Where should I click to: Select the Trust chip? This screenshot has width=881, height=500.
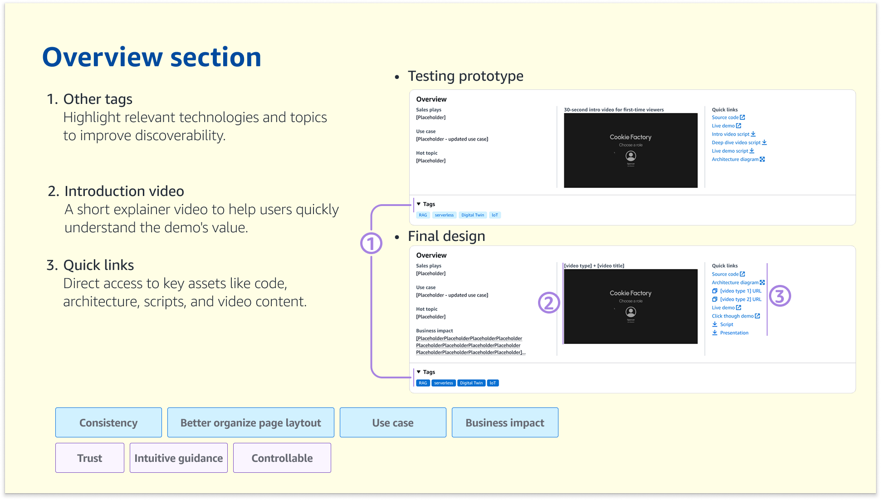[89, 457]
